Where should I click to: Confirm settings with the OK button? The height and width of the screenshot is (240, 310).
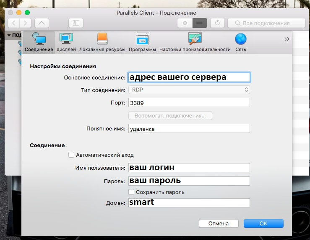tap(263, 223)
